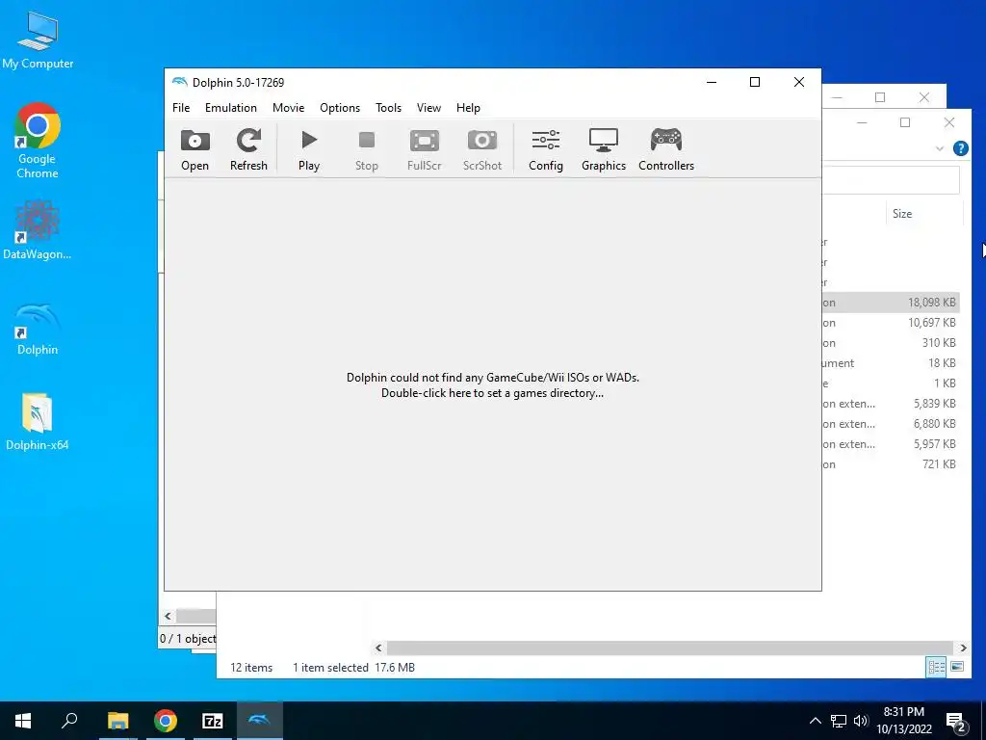This screenshot has height=740, width=986.
Task: Select the file row sized 721 KB
Action: pos(892,464)
